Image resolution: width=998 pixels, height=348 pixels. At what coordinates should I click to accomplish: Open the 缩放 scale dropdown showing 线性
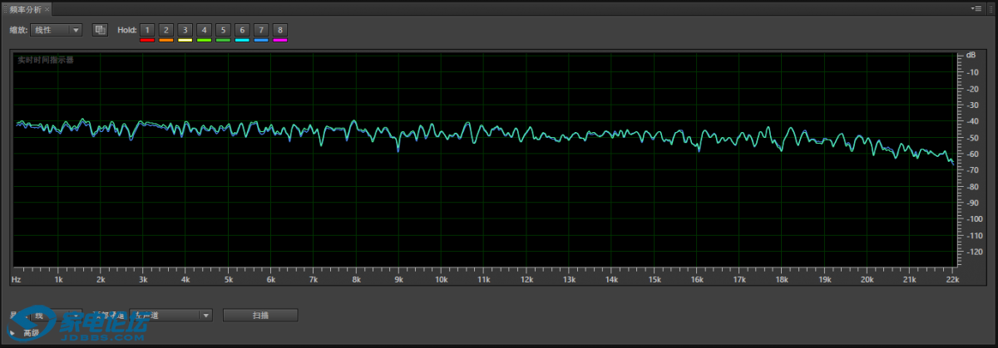tap(56, 30)
